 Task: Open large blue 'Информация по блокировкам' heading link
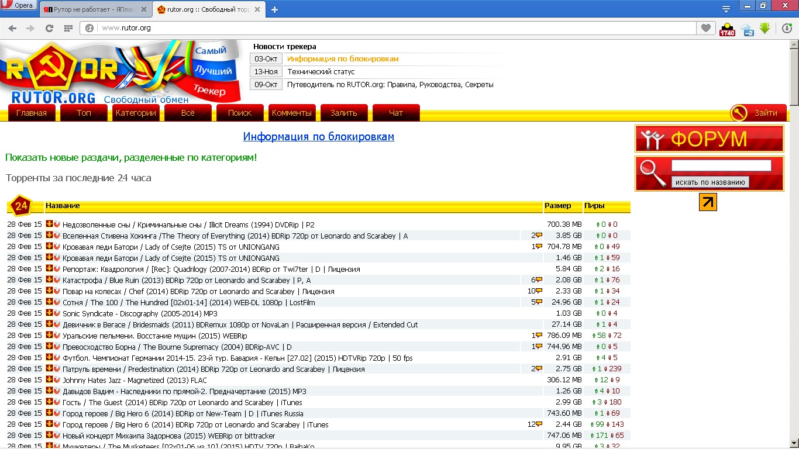pyautogui.click(x=319, y=137)
